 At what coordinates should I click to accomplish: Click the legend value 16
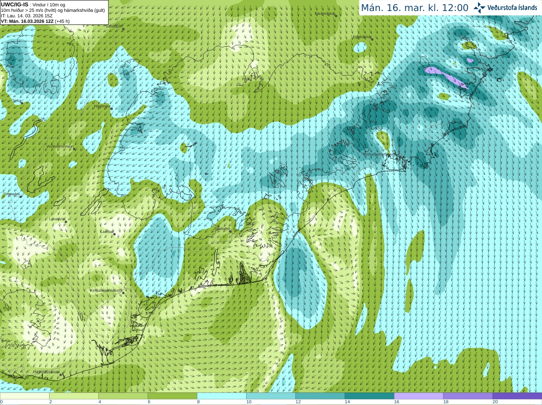tap(396, 402)
